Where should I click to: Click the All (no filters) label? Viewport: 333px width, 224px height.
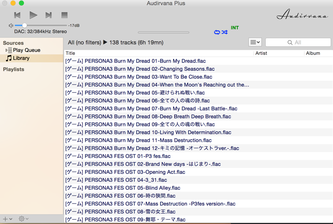point(85,43)
